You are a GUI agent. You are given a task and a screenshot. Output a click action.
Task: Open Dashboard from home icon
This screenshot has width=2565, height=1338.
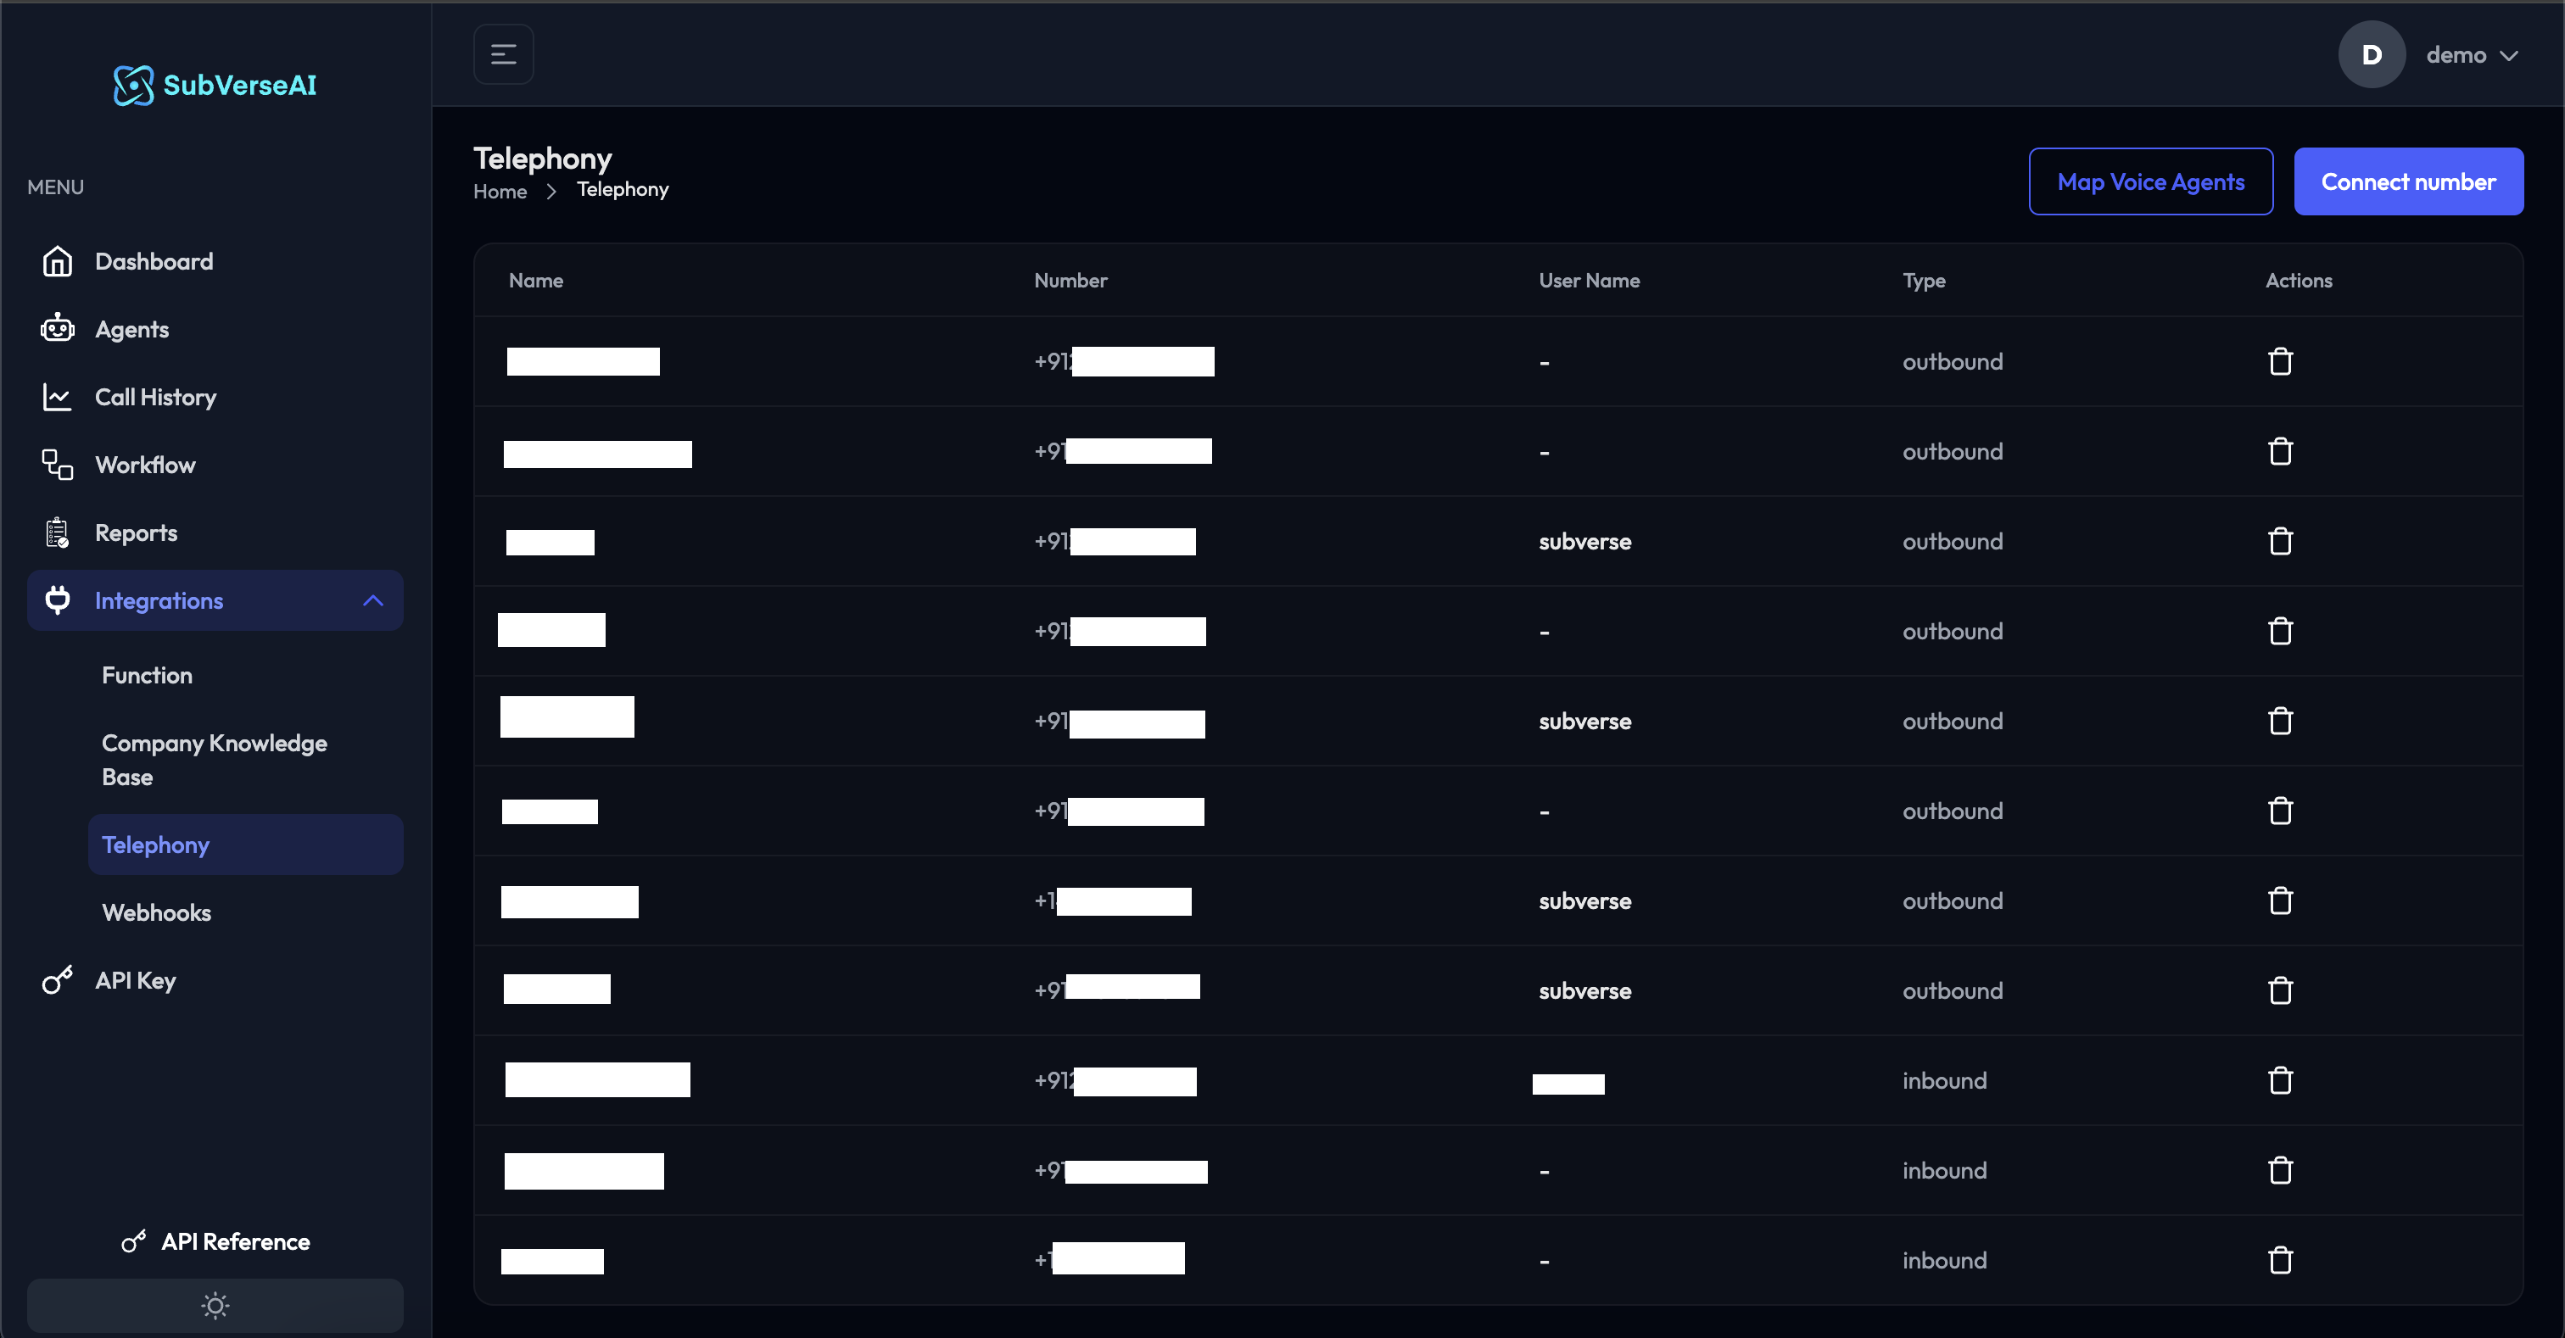click(x=58, y=261)
